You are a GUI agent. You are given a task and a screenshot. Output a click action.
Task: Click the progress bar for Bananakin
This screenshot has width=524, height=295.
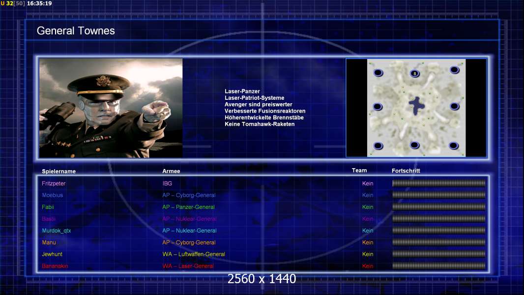pos(438,266)
